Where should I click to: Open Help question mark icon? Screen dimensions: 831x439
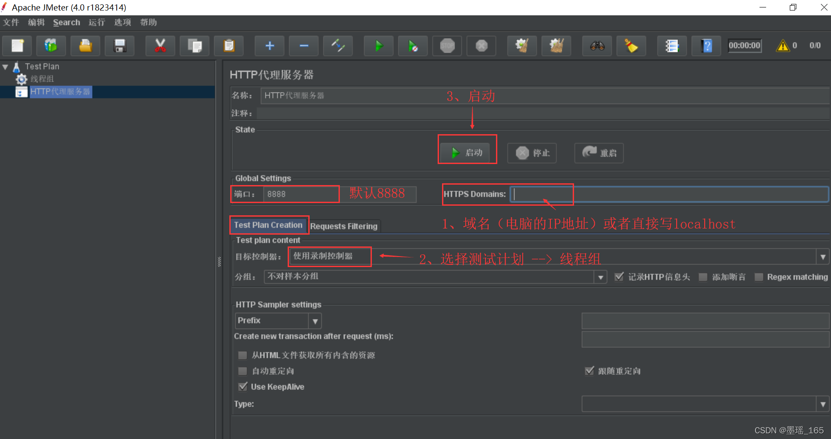(x=706, y=46)
